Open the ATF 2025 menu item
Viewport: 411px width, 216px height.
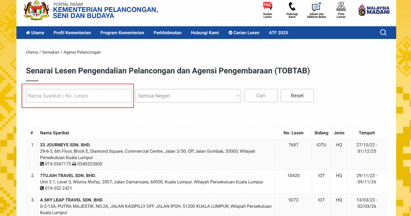coord(278,33)
